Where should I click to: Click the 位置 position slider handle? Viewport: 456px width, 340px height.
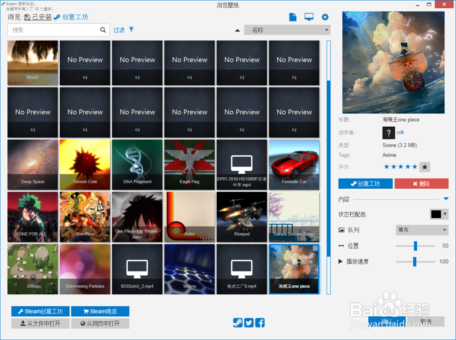coord(415,246)
